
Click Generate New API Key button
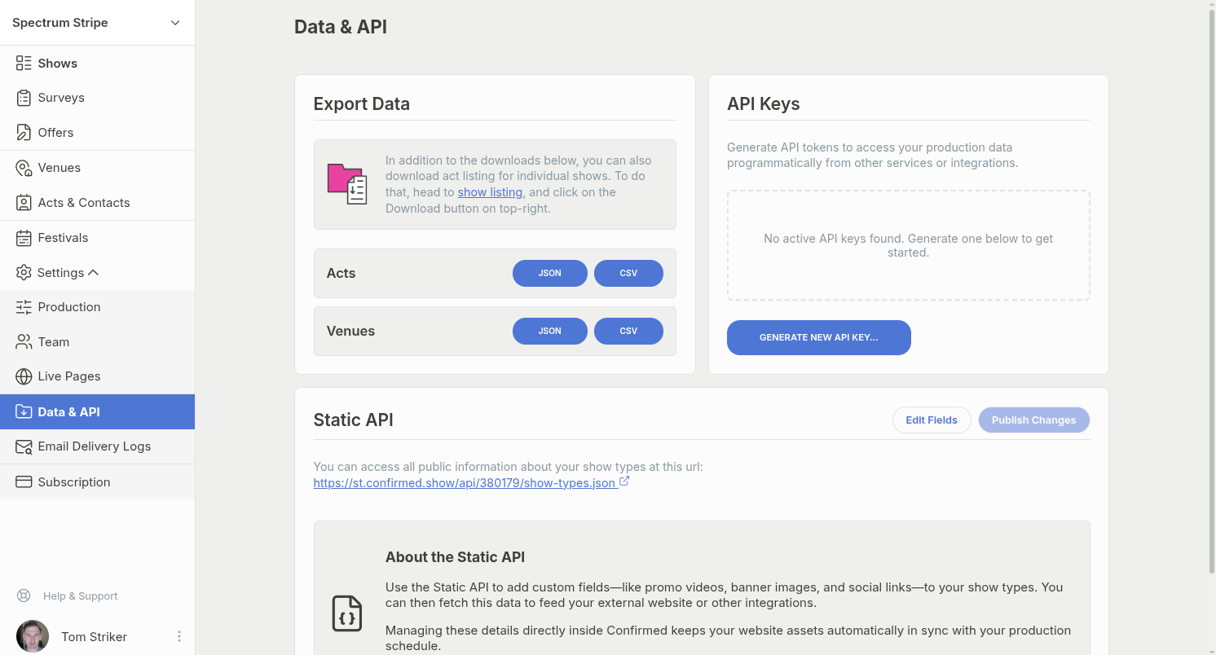point(819,337)
